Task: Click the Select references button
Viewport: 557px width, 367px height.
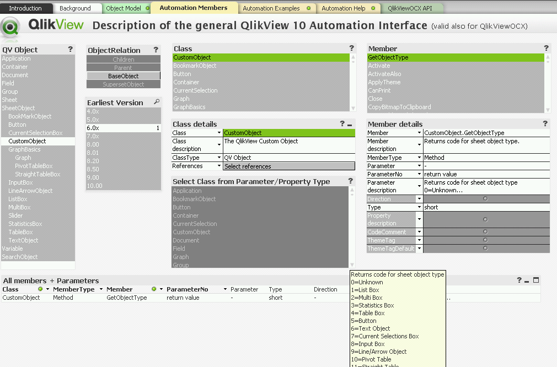Action: [289, 166]
